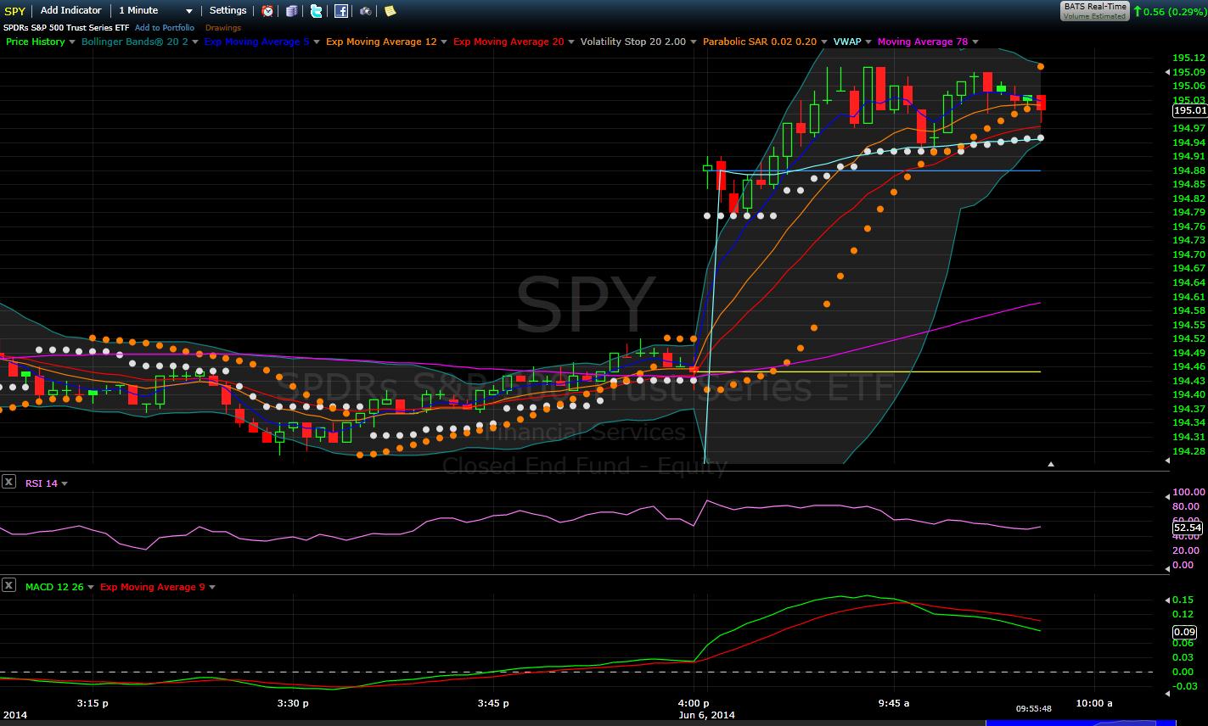Select the Volatility Stop 20 2.00 label

click(633, 42)
